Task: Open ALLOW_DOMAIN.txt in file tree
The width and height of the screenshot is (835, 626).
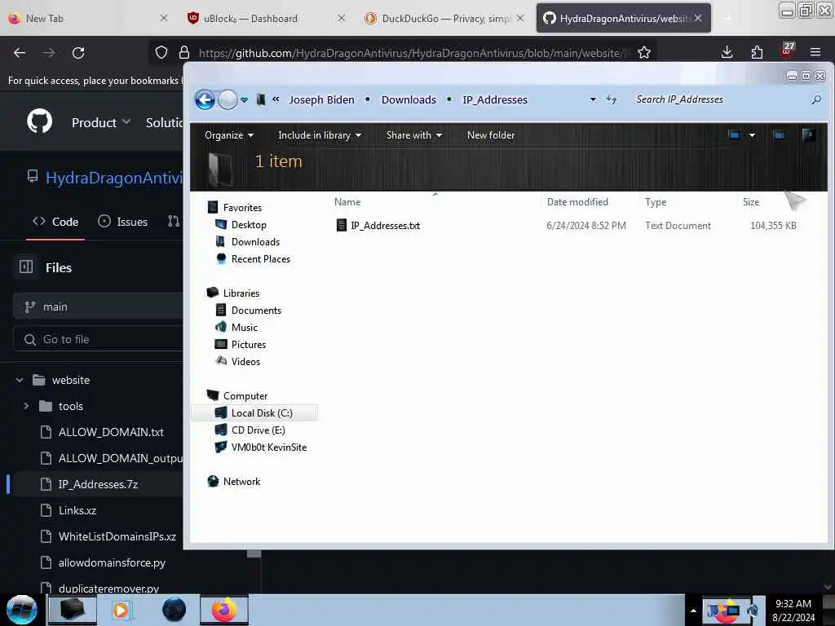Action: coord(111,432)
